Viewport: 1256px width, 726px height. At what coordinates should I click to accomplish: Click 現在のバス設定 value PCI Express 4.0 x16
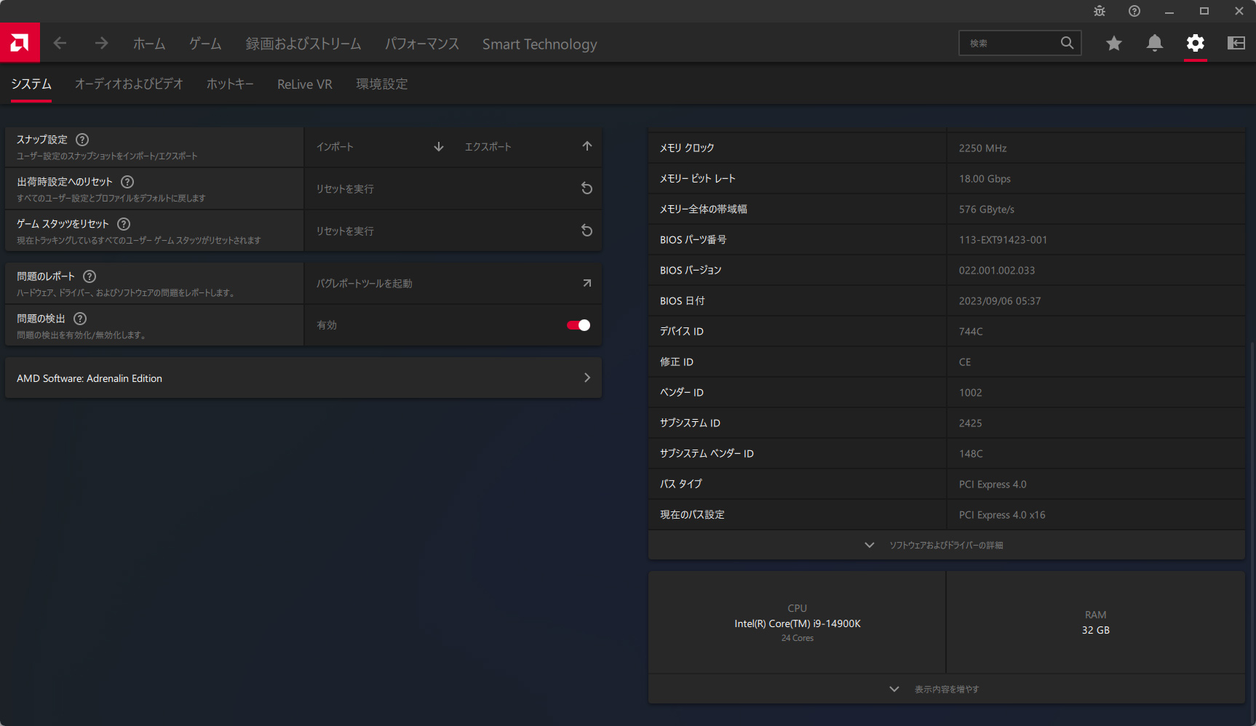click(1002, 515)
